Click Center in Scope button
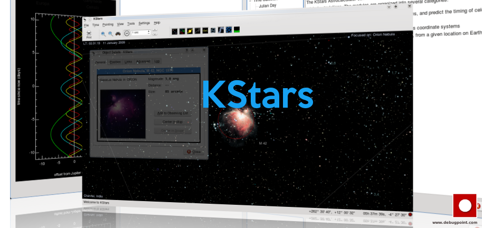The height and width of the screenshot is (228, 482). [173, 130]
